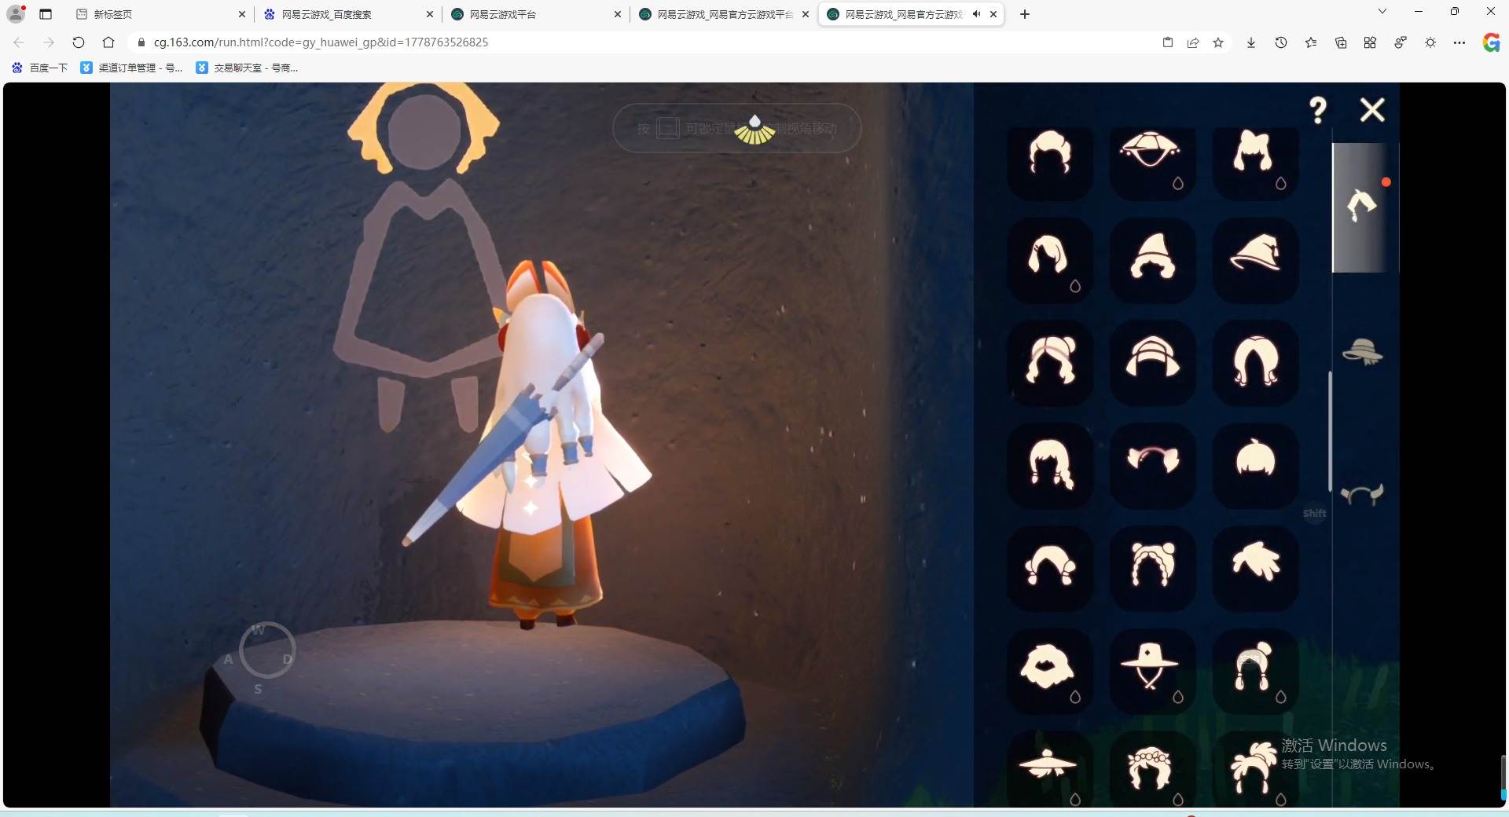Mute the active tab's audio
The image size is (1509, 817).
coord(976,14)
